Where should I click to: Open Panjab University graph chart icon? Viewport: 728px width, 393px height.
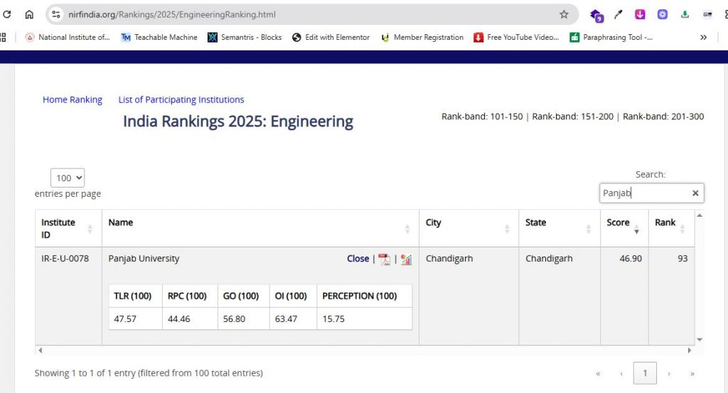[x=406, y=259]
